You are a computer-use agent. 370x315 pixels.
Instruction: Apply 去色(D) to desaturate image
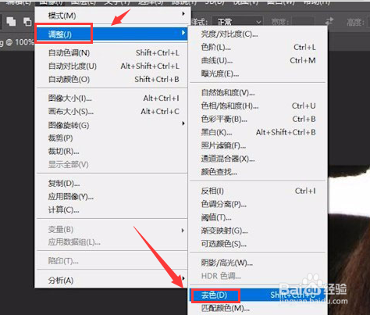click(x=258, y=295)
